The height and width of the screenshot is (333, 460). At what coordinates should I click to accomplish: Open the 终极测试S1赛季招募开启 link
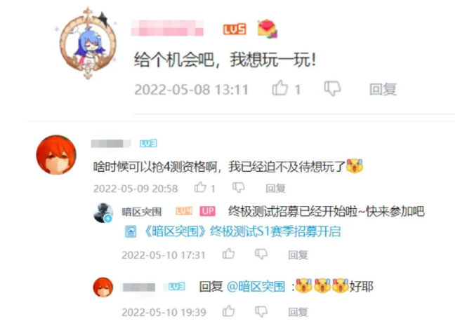point(242,231)
